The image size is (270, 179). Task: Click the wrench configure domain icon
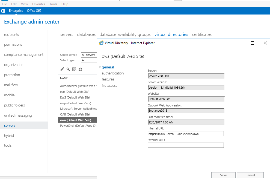(68, 70)
